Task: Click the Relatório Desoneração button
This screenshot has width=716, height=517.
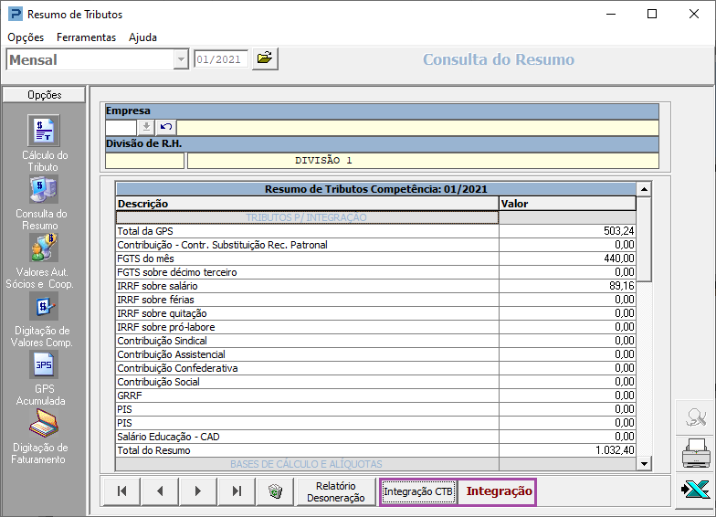Action: (336, 491)
